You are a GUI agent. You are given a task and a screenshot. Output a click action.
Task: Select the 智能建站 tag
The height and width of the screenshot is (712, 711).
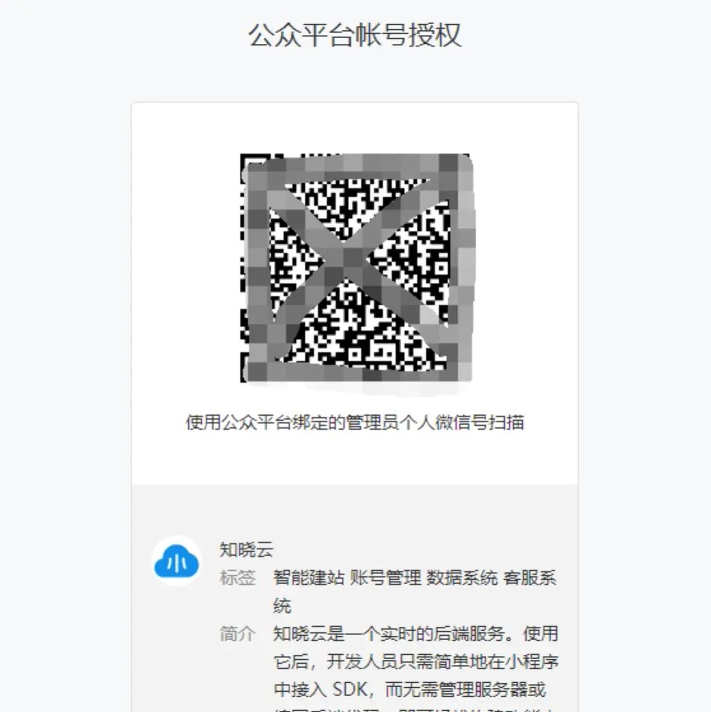pyautogui.click(x=308, y=578)
